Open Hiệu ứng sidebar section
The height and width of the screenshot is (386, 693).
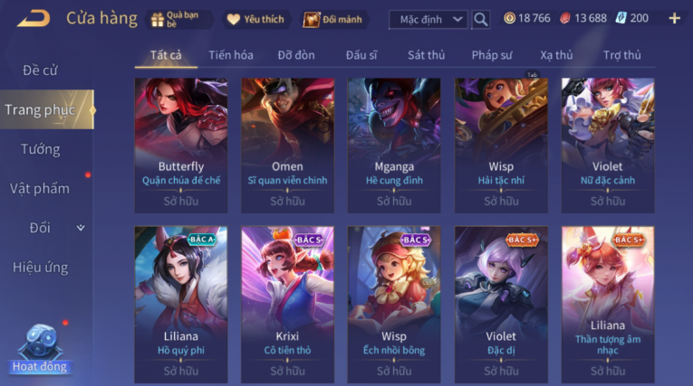click(40, 268)
